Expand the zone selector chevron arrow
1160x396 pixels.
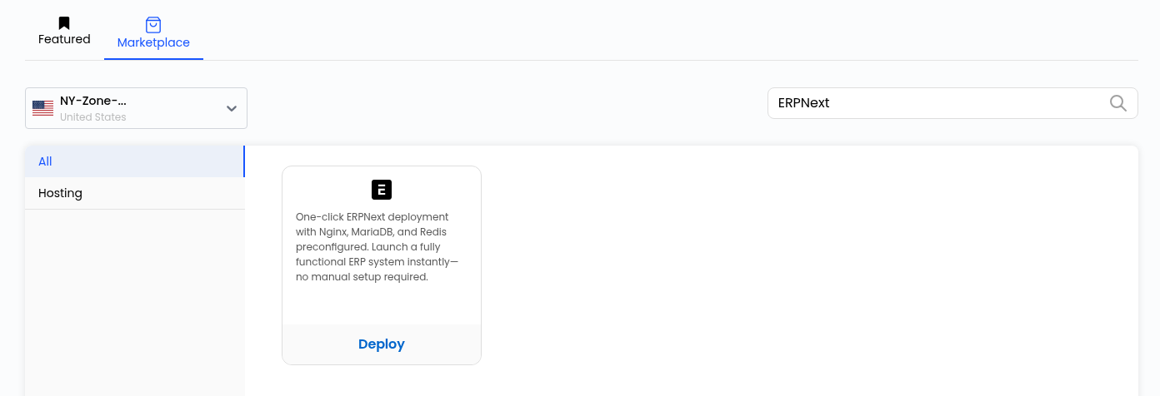pos(232,108)
